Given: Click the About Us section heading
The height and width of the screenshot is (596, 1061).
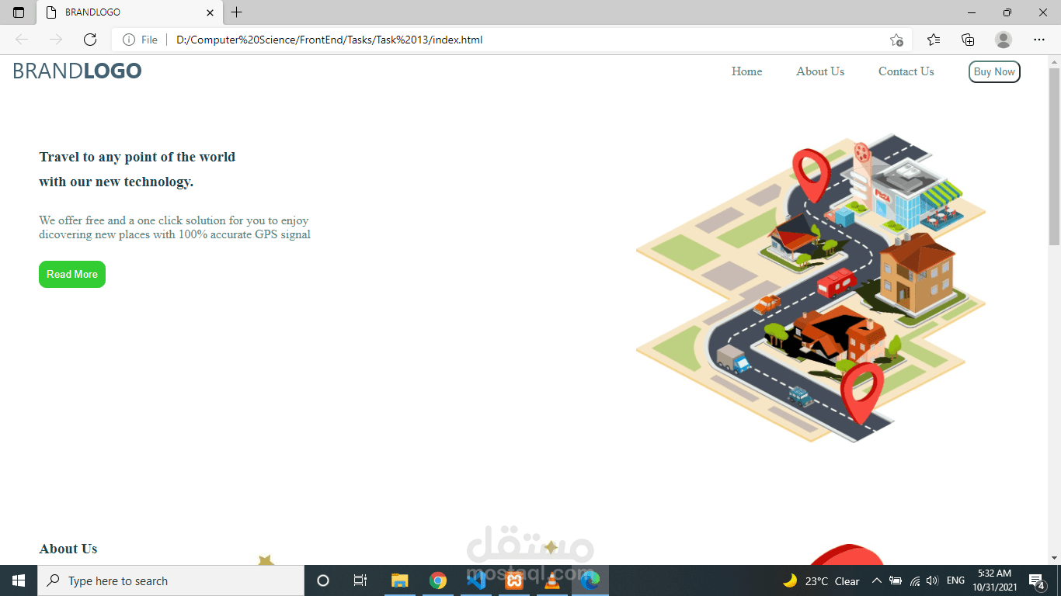Looking at the screenshot, I should 68,549.
